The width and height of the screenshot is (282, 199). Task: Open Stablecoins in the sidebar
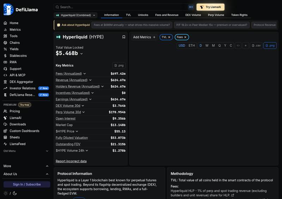point(18,55)
